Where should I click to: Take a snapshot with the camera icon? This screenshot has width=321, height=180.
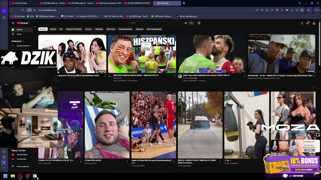click(267, 10)
